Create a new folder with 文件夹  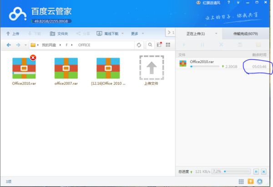[x=59, y=34]
